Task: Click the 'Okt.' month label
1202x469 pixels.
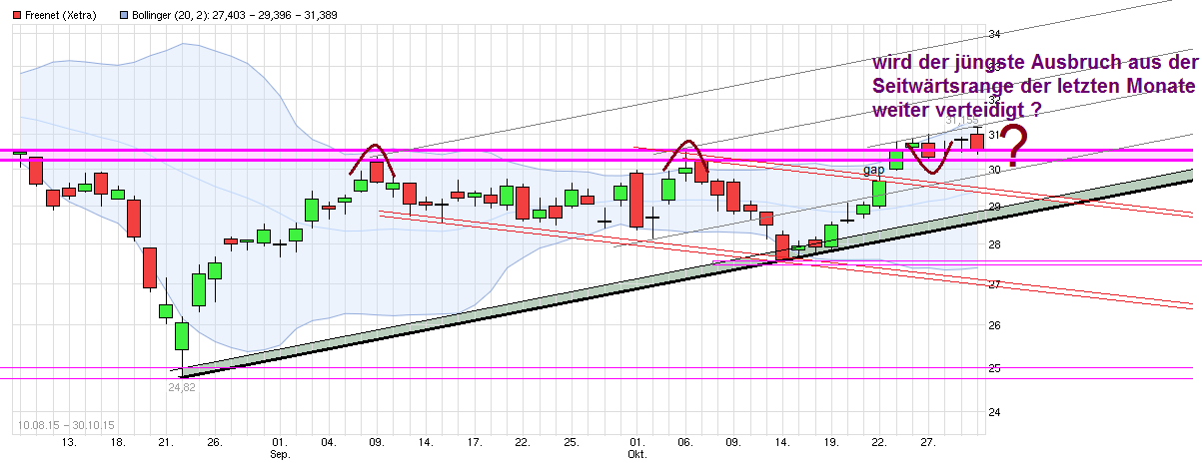Action: click(x=636, y=454)
